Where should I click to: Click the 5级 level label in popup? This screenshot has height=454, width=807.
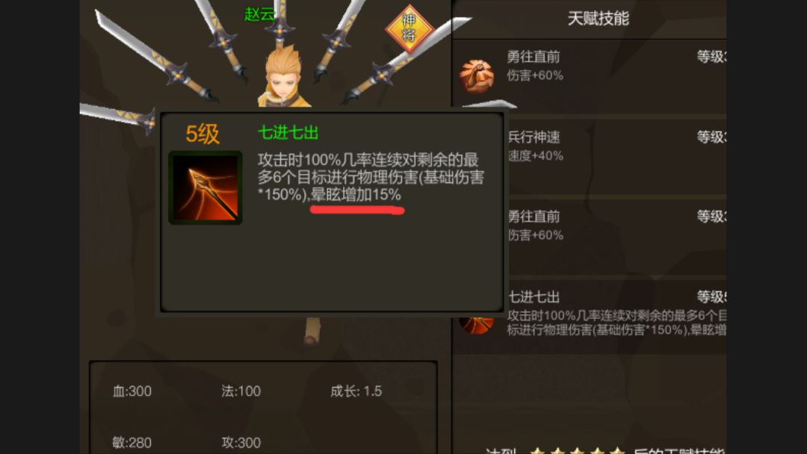tap(202, 134)
